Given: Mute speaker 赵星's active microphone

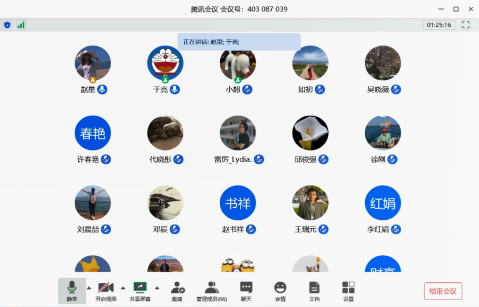Looking at the screenshot, I should click(x=102, y=89).
